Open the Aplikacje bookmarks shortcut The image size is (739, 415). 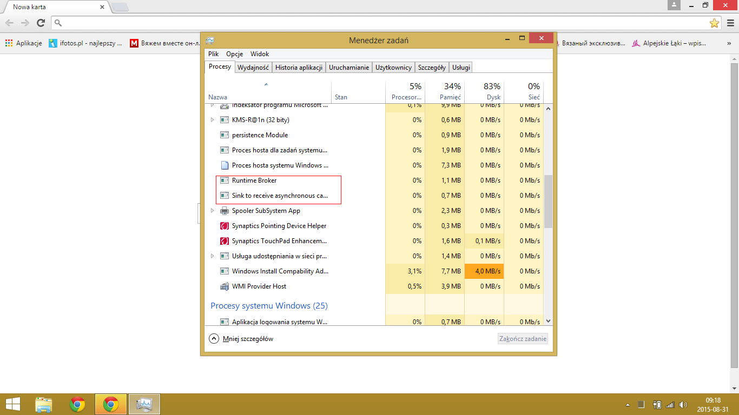tap(24, 43)
